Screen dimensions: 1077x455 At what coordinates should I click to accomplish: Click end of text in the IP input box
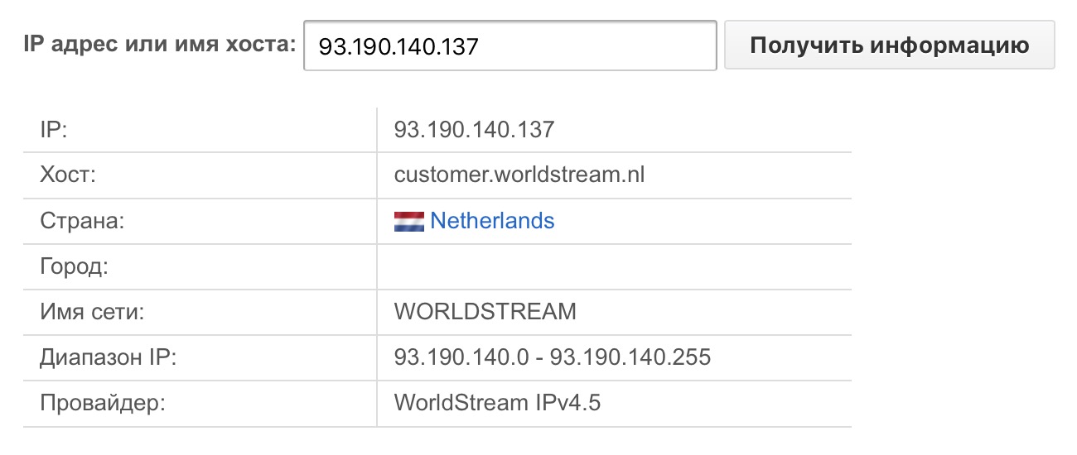point(481,45)
